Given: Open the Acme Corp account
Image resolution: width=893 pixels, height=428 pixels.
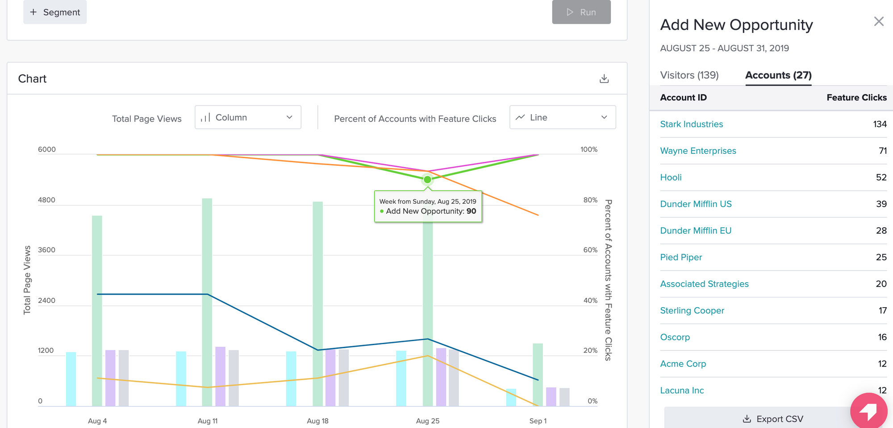Looking at the screenshot, I should click(x=683, y=364).
